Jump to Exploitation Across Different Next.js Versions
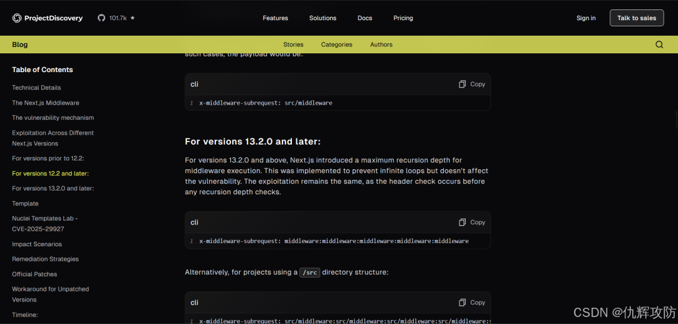Screen dimensions: 678x324 [x=53, y=138]
